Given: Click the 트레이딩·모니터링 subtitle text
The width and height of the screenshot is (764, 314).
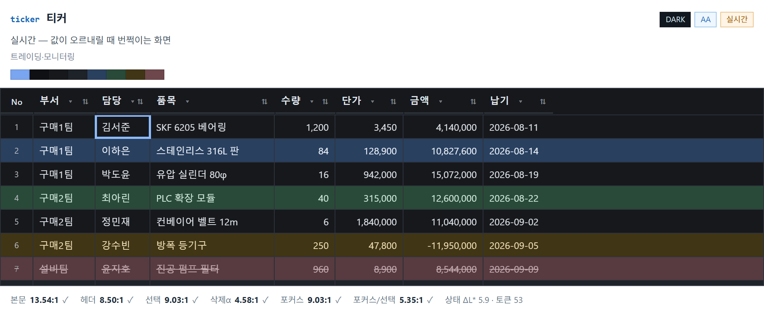Looking at the screenshot, I should 43,57.
